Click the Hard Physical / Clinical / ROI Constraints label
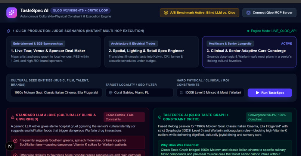This screenshot has width=301, height=156. [203, 83]
